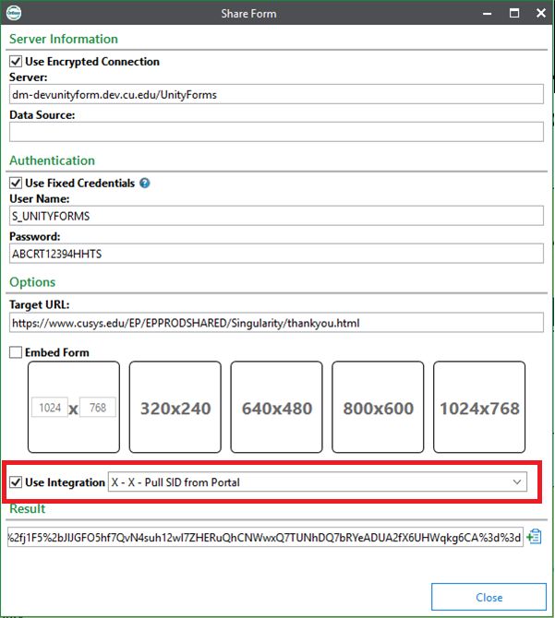This screenshot has width=555, height=618.
Task: Focus the User Name field
Action: 276,216
